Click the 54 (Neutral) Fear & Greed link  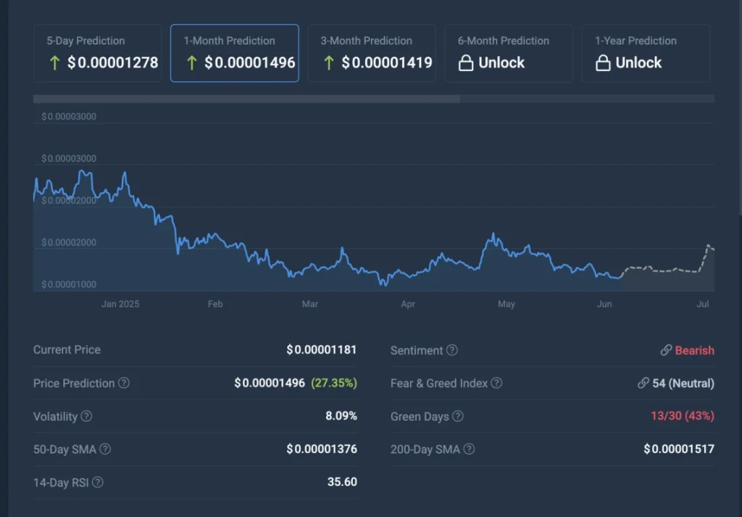(x=683, y=384)
